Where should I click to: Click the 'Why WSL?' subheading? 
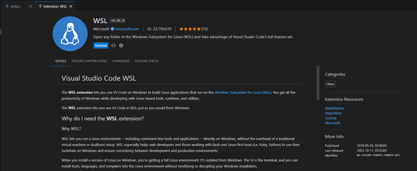pos(71,129)
